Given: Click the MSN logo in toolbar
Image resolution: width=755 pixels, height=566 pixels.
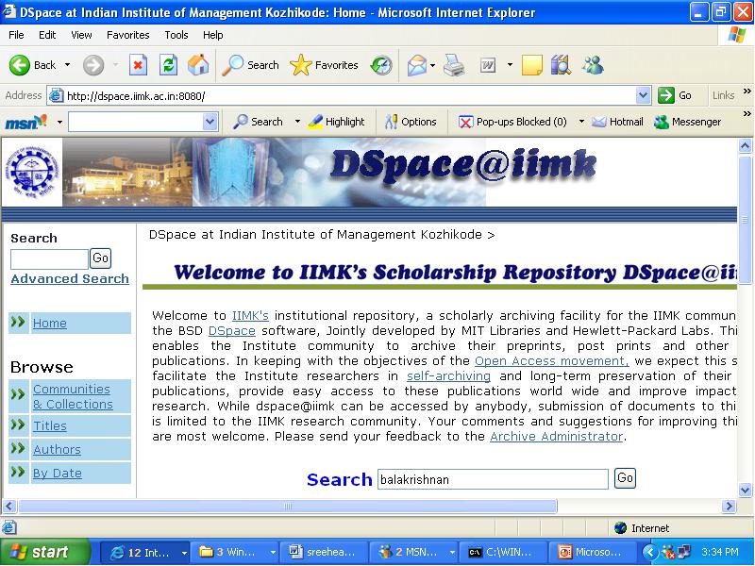Looking at the screenshot, I should 26,122.
